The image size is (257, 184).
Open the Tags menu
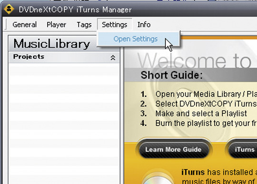[x=84, y=25]
